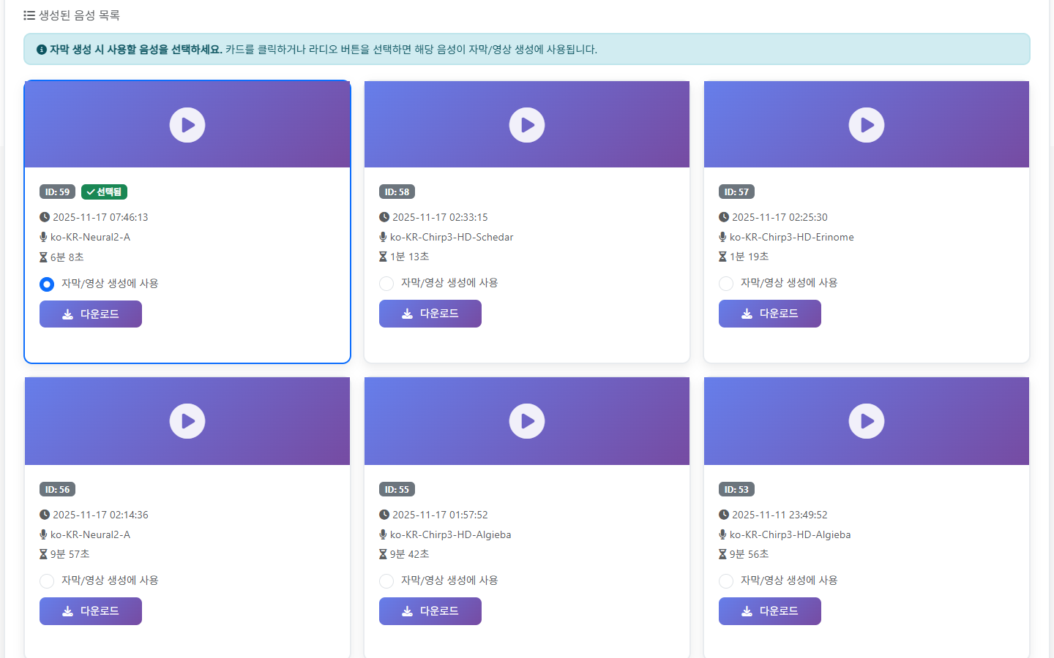This screenshot has width=1054, height=658.
Task: Click the clock icon beside 2025-11-17 02:33:15
Action: (x=384, y=217)
